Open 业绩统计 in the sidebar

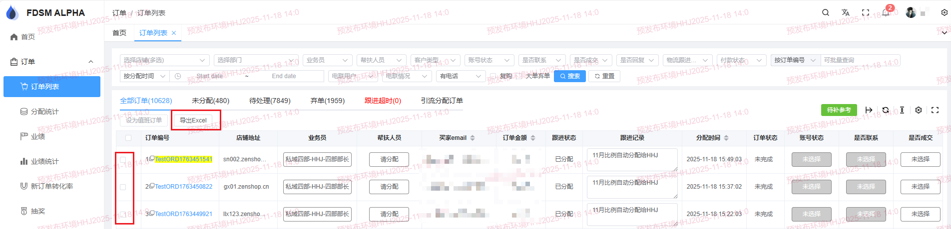(44, 161)
